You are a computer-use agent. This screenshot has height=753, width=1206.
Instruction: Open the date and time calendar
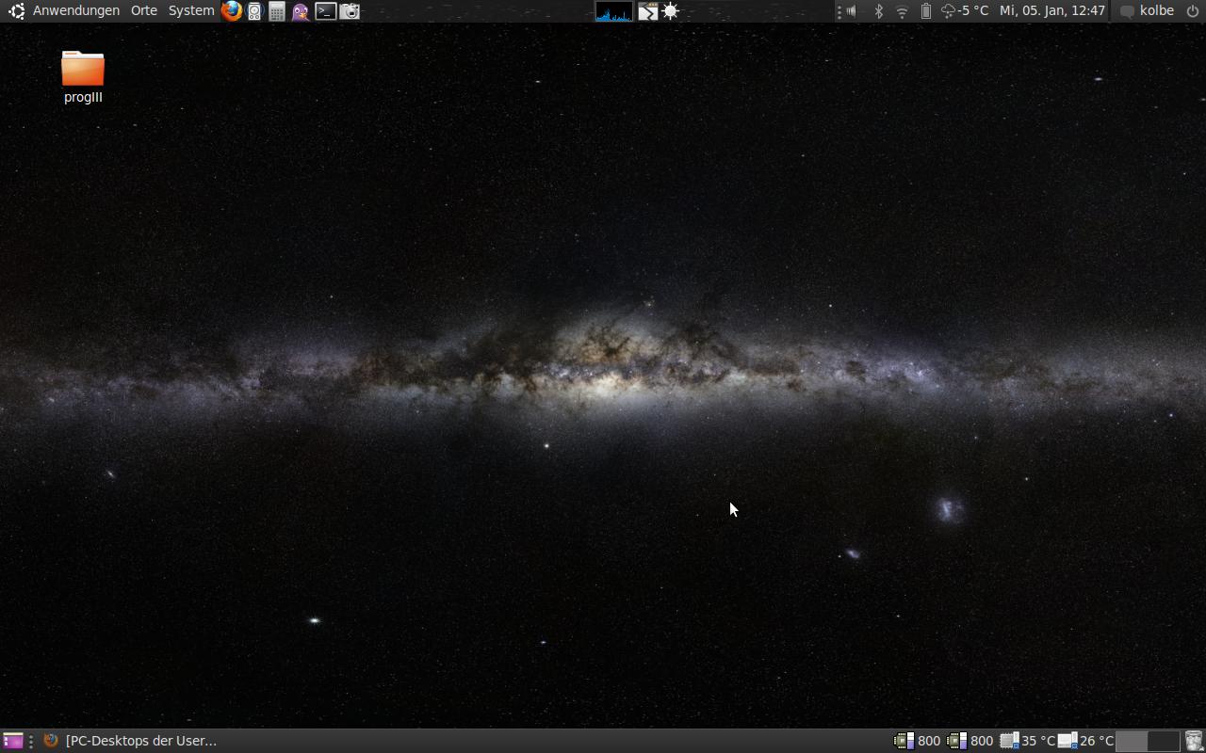pos(1051,11)
